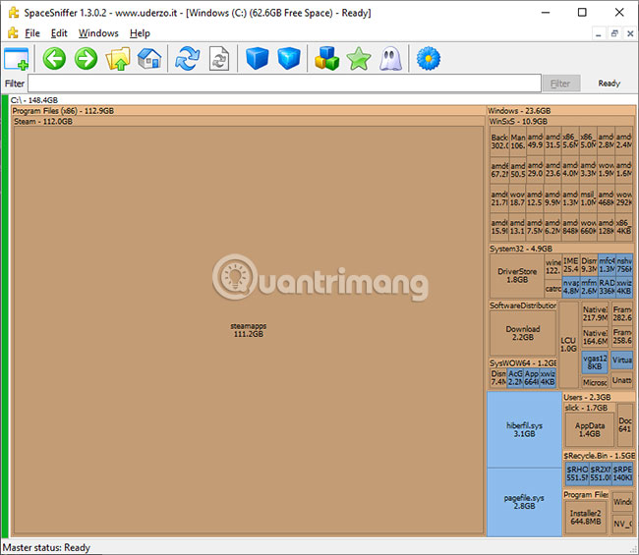Select the steamapps 111.2GB block
The height and width of the screenshot is (555, 639).
248,330
